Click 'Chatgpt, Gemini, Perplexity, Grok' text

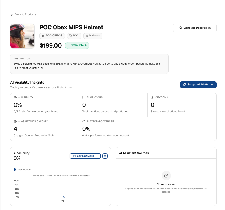click(x=34, y=136)
